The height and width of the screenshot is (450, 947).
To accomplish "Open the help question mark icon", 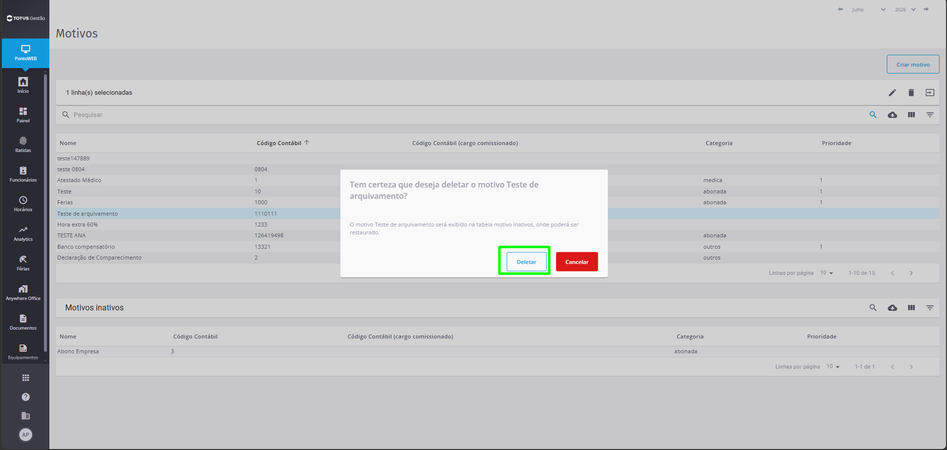I will (x=26, y=397).
